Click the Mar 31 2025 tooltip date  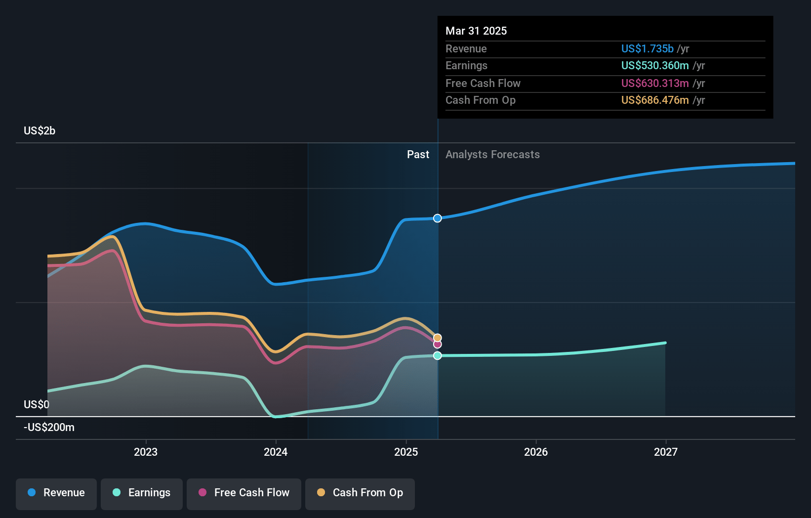coord(476,31)
